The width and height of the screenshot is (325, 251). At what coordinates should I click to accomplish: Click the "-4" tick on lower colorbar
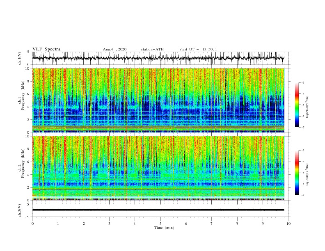pyautogui.click(x=302, y=162)
